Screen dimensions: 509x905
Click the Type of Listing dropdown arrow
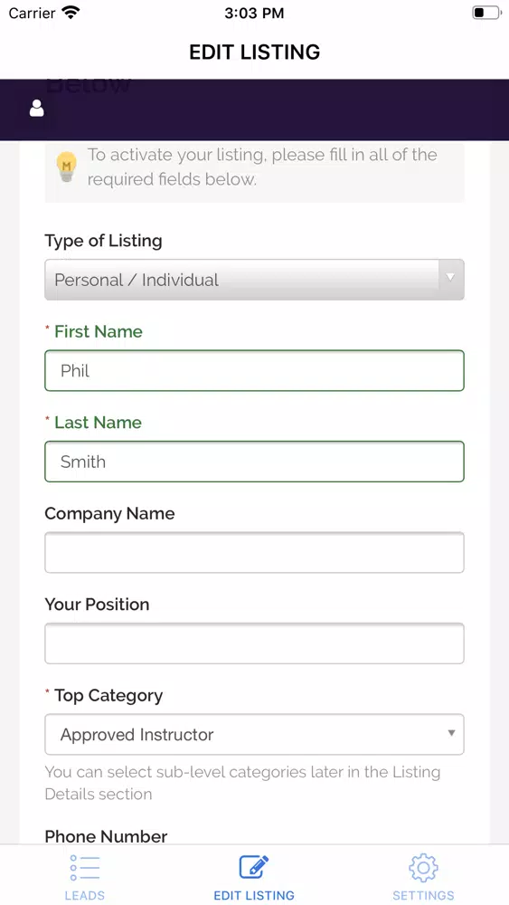pos(451,278)
